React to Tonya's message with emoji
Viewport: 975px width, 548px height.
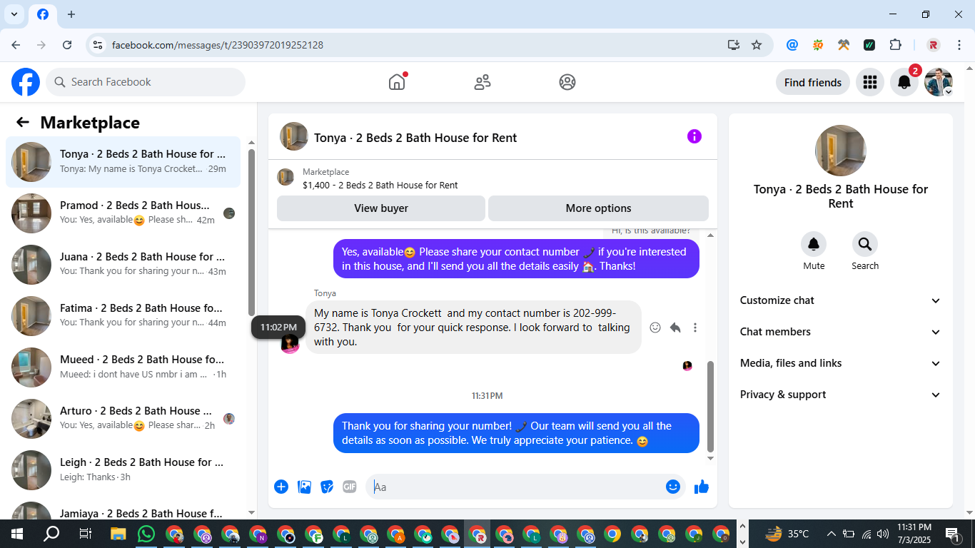tap(655, 328)
